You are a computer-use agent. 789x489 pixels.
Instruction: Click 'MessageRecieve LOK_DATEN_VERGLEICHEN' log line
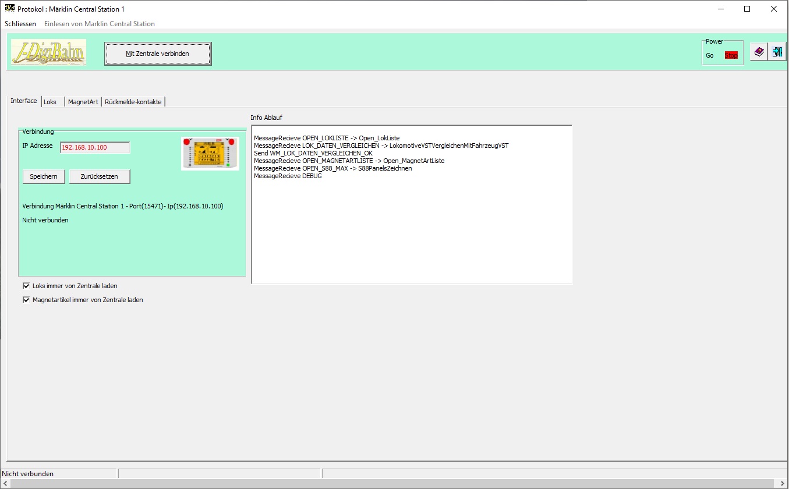pos(381,146)
